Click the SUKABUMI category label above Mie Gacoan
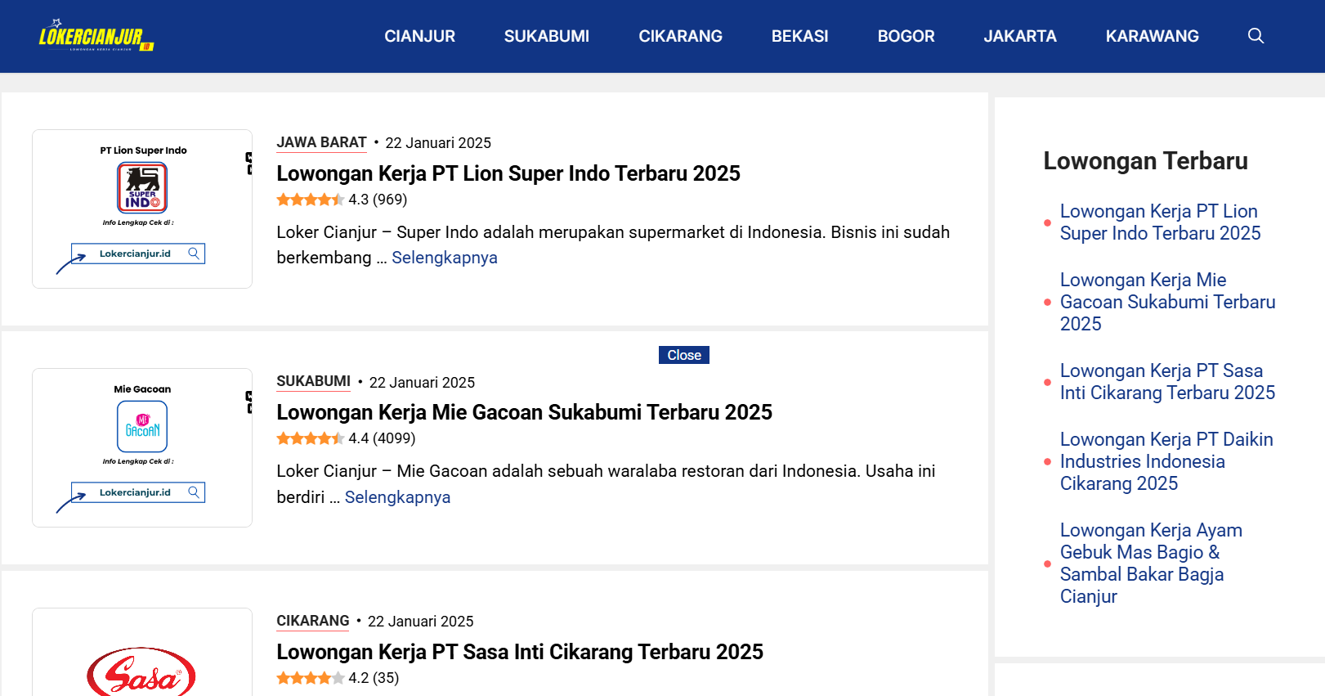The height and width of the screenshot is (696, 1325). (x=313, y=381)
